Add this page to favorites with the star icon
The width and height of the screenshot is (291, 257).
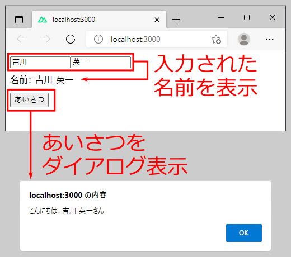(216, 39)
